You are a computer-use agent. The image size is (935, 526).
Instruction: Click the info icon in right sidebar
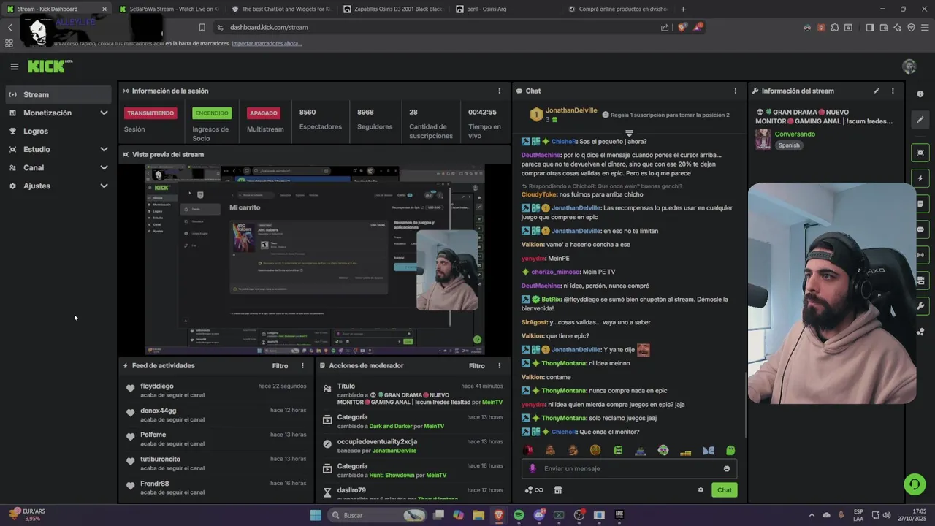920,94
